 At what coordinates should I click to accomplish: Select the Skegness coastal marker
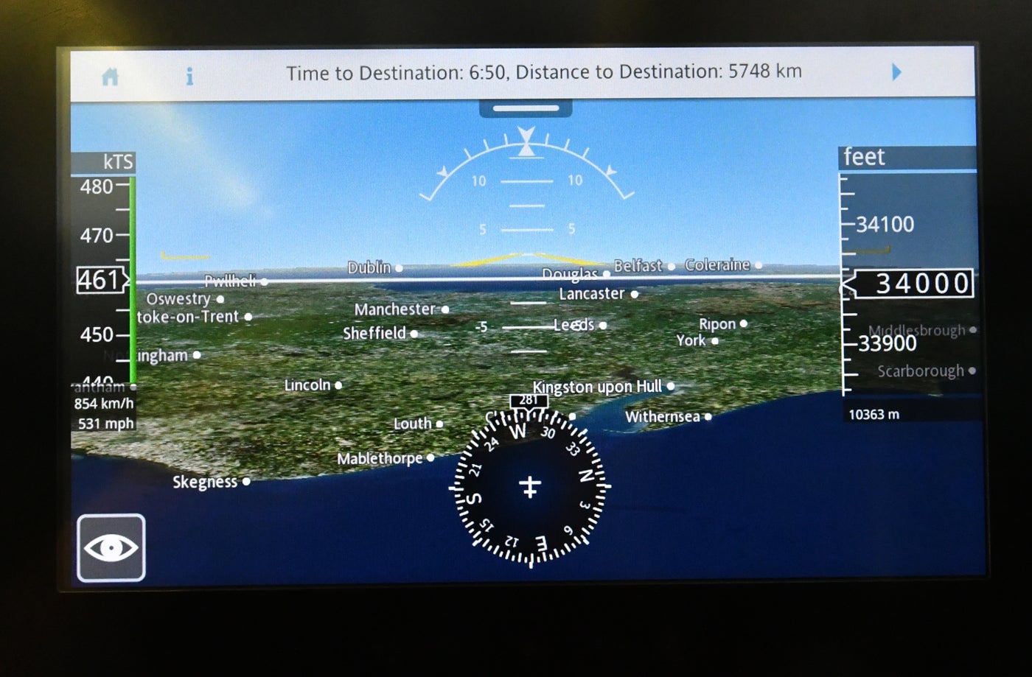click(246, 482)
